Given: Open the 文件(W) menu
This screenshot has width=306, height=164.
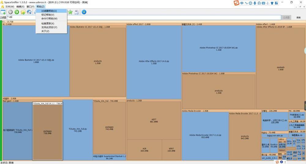Looking at the screenshot, I should (10, 7).
